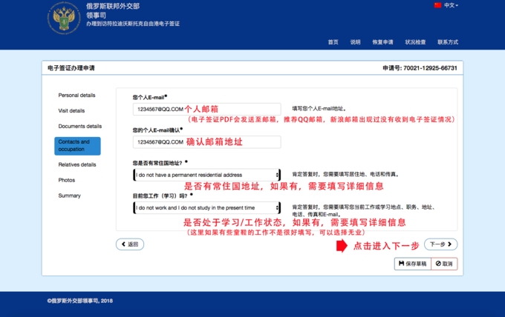The height and width of the screenshot is (317, 505).
Task: Select Contacts and occupation step
Action: point(77,145)
